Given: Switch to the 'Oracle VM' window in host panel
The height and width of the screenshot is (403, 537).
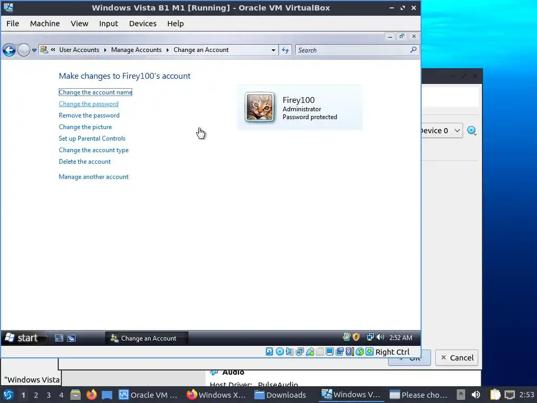Looking at the screenshot, I should tap(148, 395).
